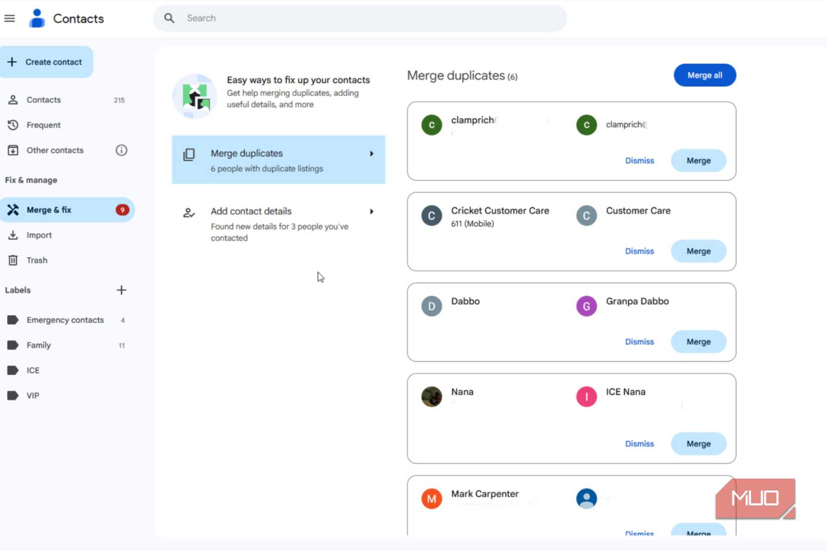Select Add contact details suggestion card

click(278, 223)
